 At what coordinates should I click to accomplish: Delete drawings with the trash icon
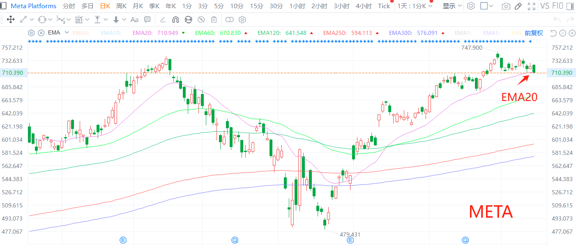[x=214, y=20]
